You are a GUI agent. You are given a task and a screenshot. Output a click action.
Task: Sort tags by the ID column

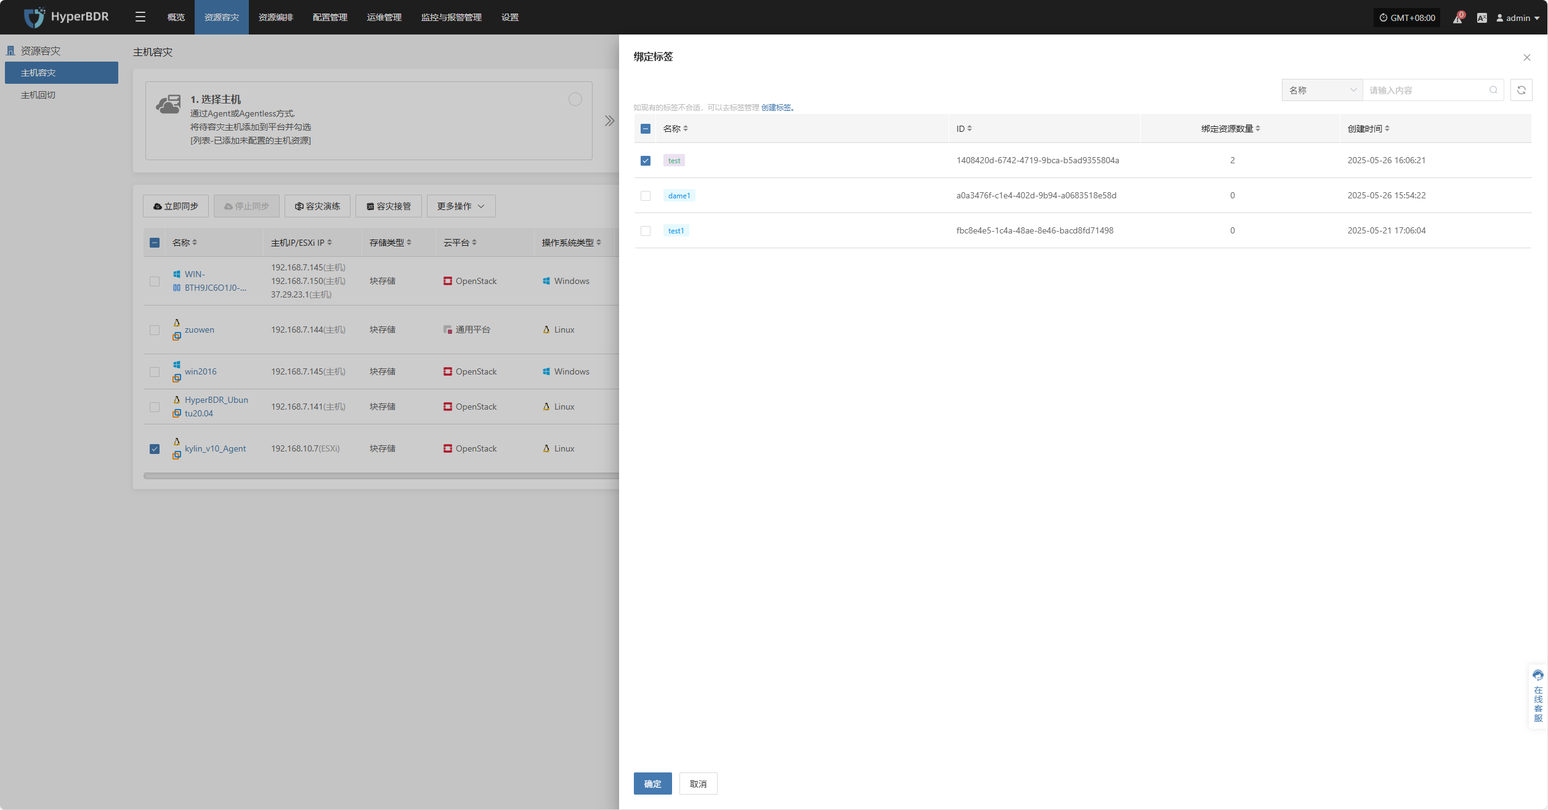(970, 128)
